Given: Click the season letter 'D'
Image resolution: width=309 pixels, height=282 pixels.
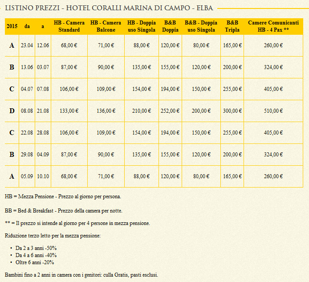Looking at the screenshot, I should tap(12, 111).
